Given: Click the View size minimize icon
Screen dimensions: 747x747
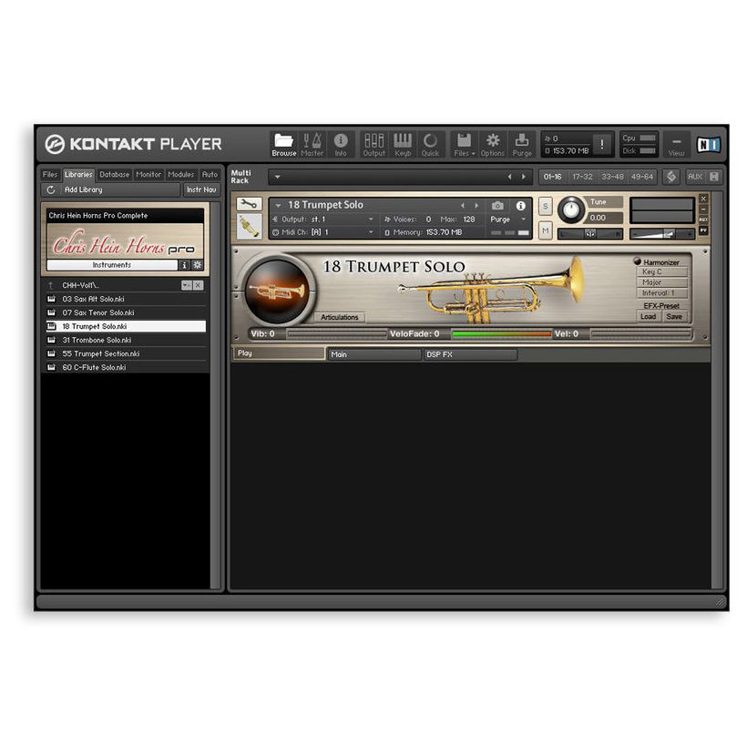Looking at the screenshot, I should pos(677,144).
